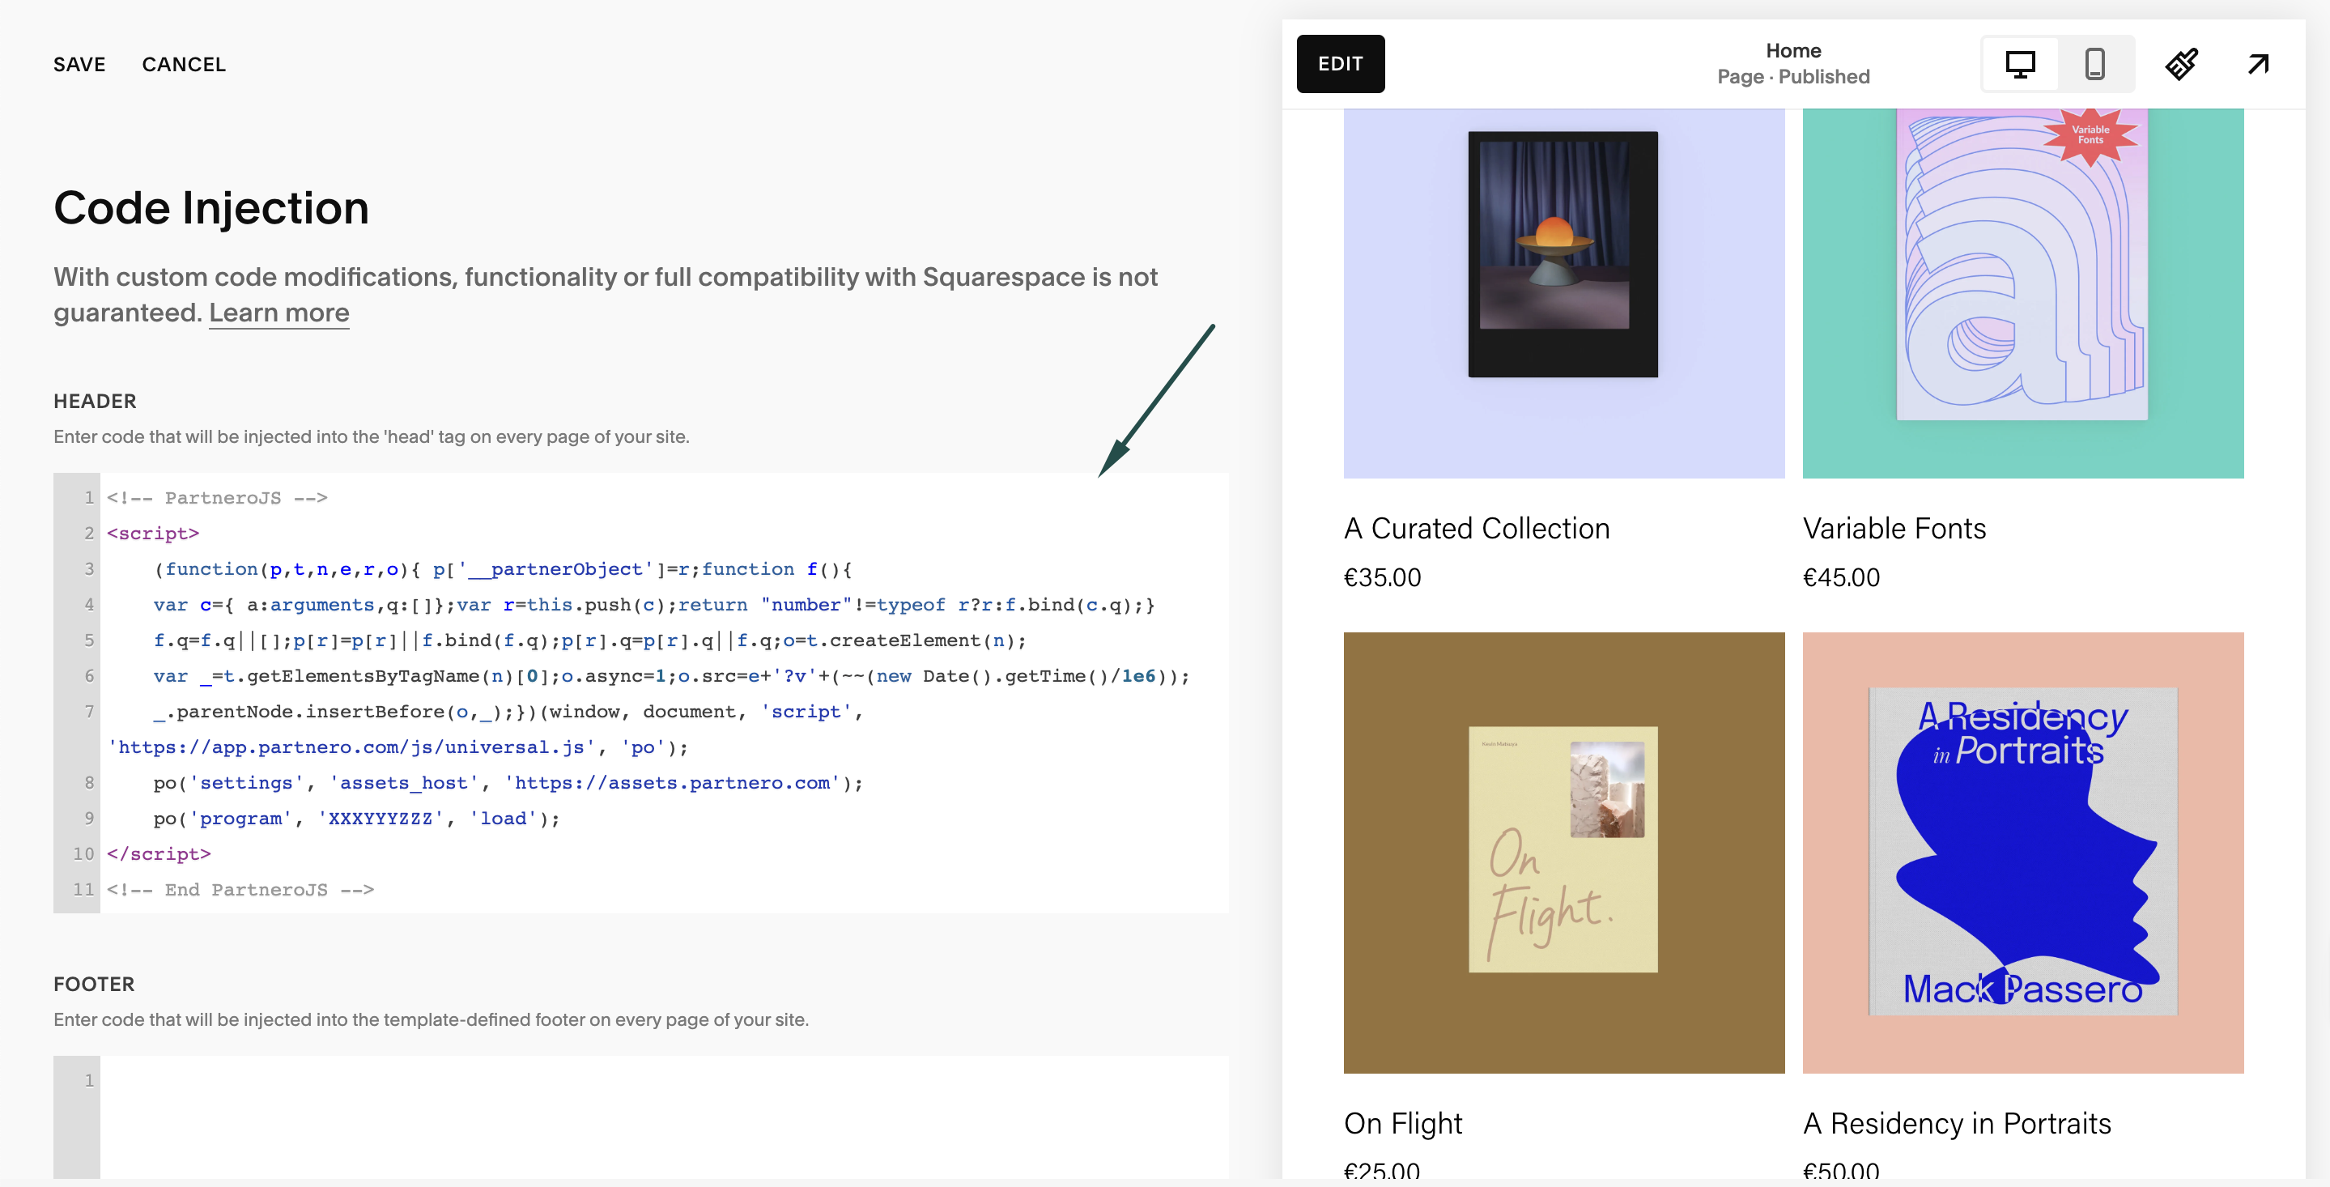The width and height of the screenshot is (2330, 1187).
Task: Expand preview with diagonal arrow icon
Action: pos(2258,63)
